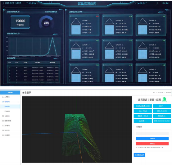172x165 pixels.
Task: Click the 仓房信息 sidebar icon
Action: [3, 116]
